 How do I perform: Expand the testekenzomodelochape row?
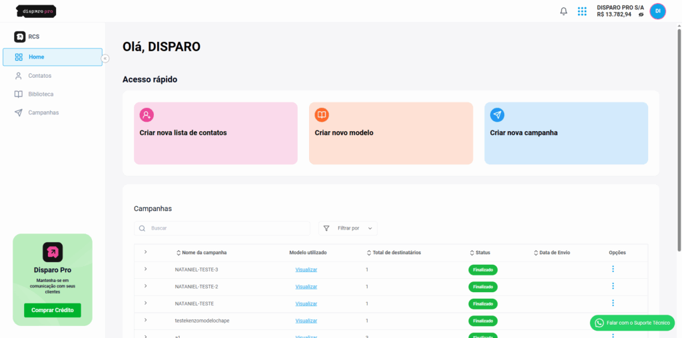click(145, 320)
